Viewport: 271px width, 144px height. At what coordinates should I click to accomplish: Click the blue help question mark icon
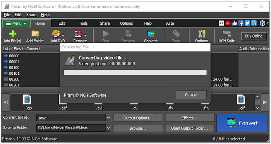point(262,23)
